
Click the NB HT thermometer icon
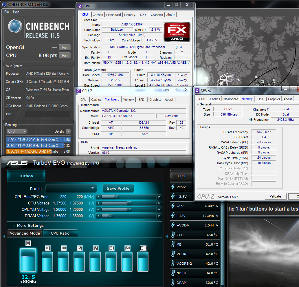[x=173, y=273]
